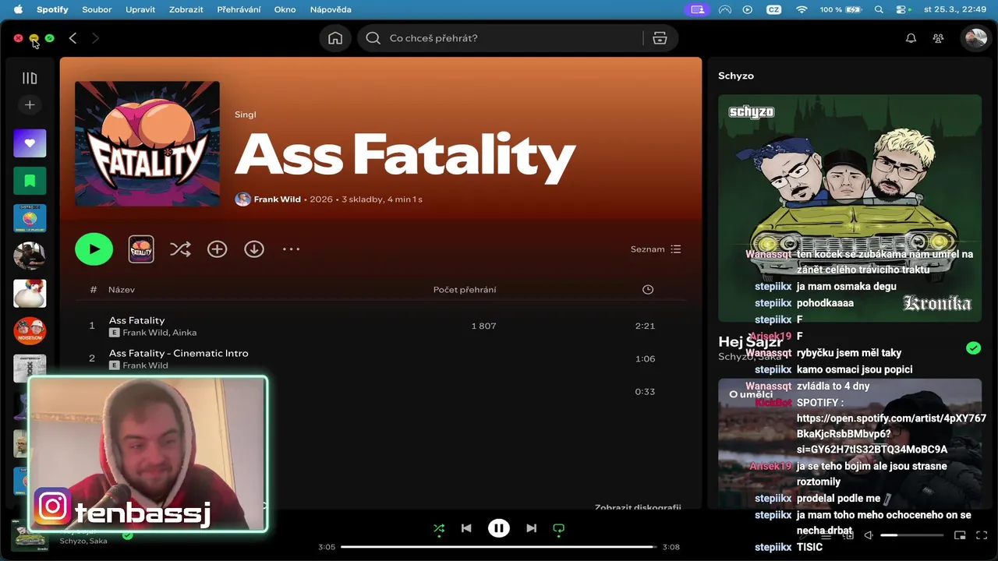Open Seznam view mode dropdown
The width and height of the screenshot is (998, 561).
tap(656, 249)
